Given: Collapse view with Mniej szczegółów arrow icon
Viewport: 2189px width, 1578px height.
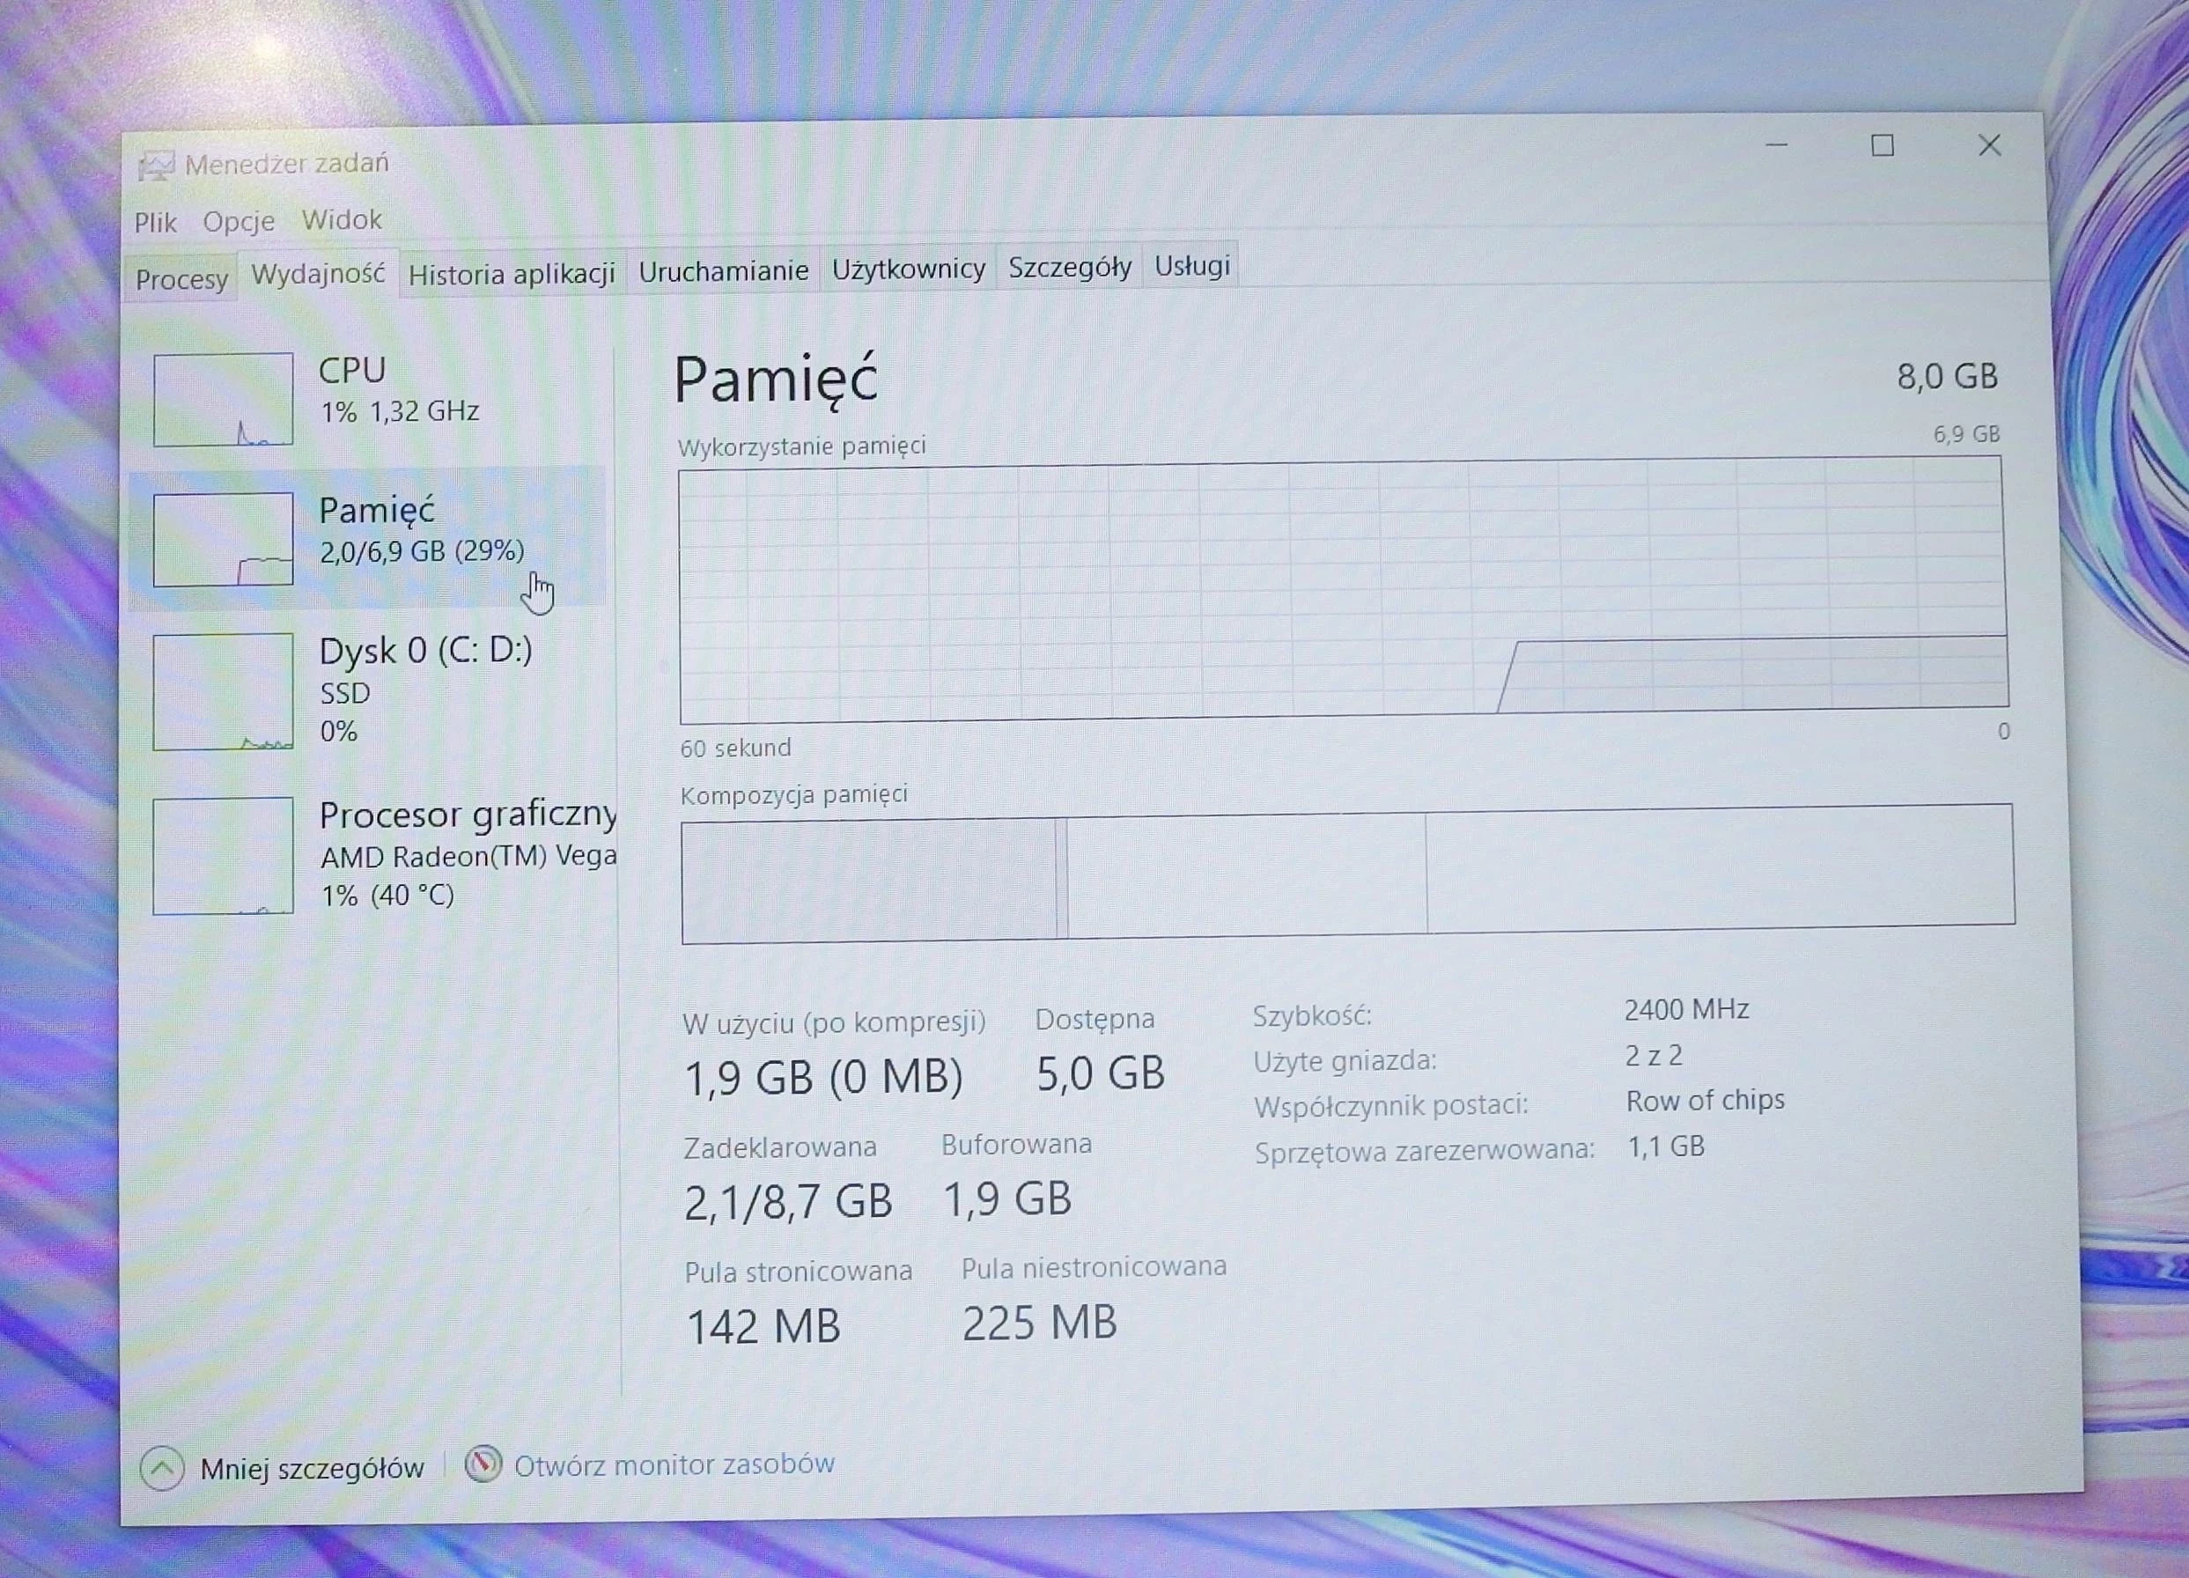Looking at the screenshot, I should [x=162, y=1469].
